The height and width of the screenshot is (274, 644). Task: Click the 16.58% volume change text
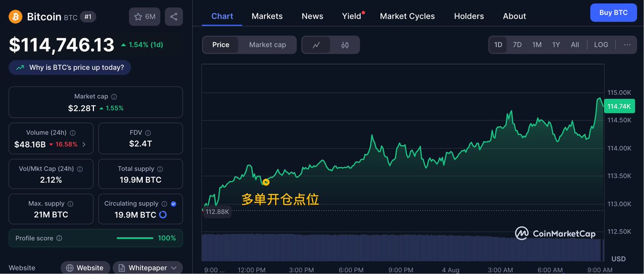(x=67, y=144)
